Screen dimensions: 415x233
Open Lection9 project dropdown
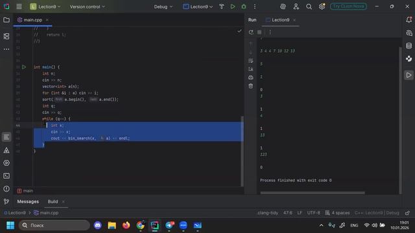pos(45,6)
